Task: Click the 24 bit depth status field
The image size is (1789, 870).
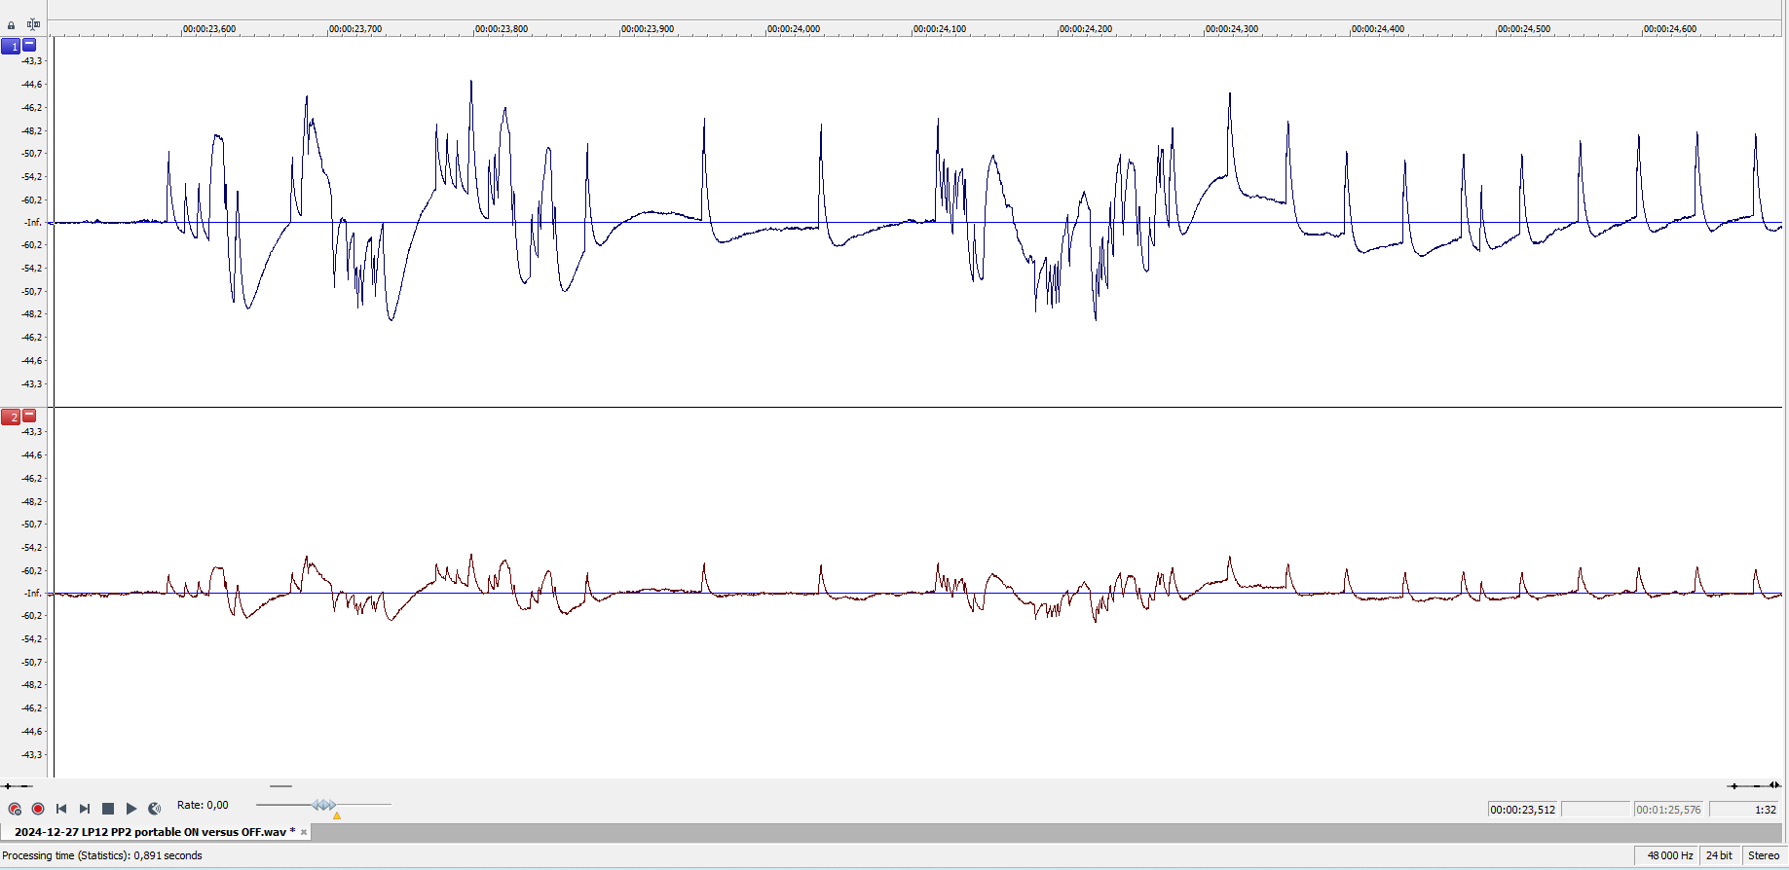Action: pos(1719,855)
